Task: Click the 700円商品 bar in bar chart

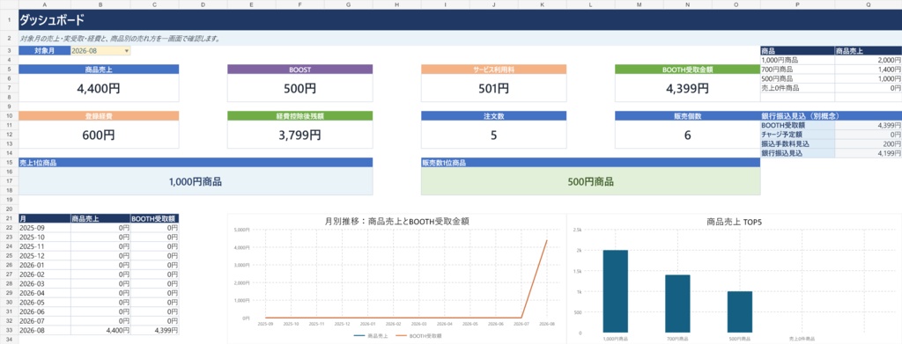Action: coord(677,304)
